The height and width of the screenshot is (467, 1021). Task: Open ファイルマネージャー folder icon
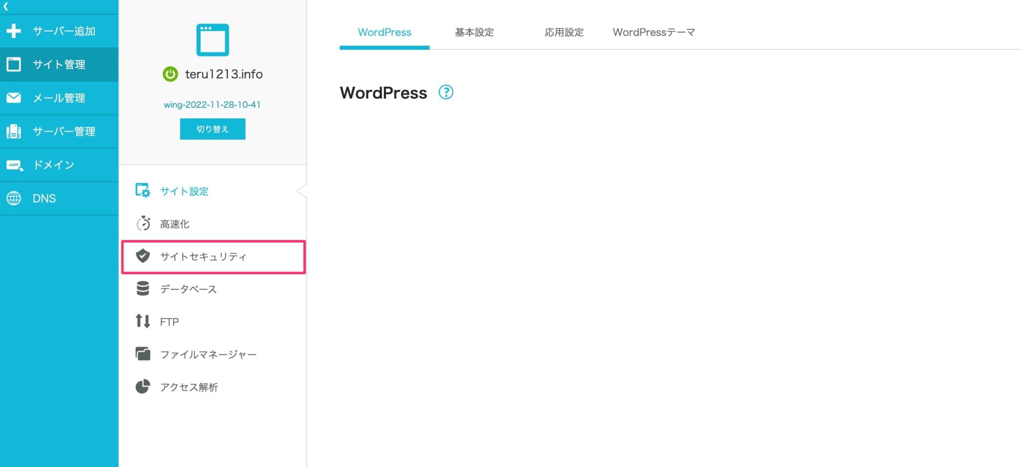pos(143,353)
